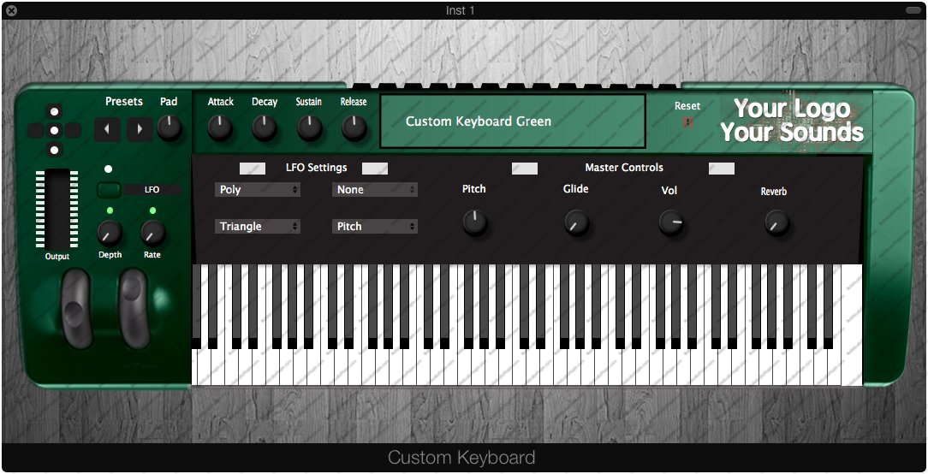928x474 pixels.
Task: Click the Reverb knob
Action: pyautogui.click(x=777, y=222)
